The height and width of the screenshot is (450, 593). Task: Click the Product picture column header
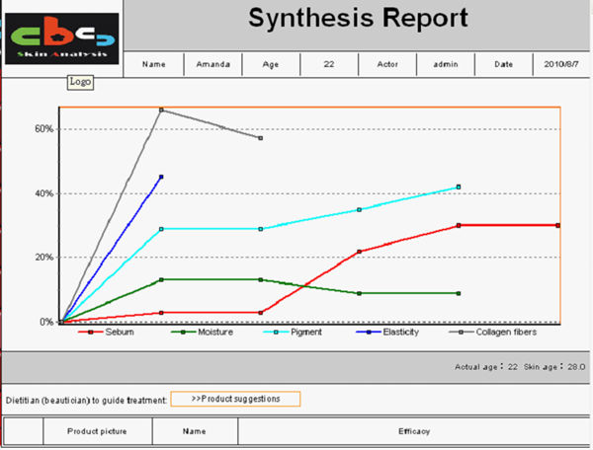coord(98,431)
